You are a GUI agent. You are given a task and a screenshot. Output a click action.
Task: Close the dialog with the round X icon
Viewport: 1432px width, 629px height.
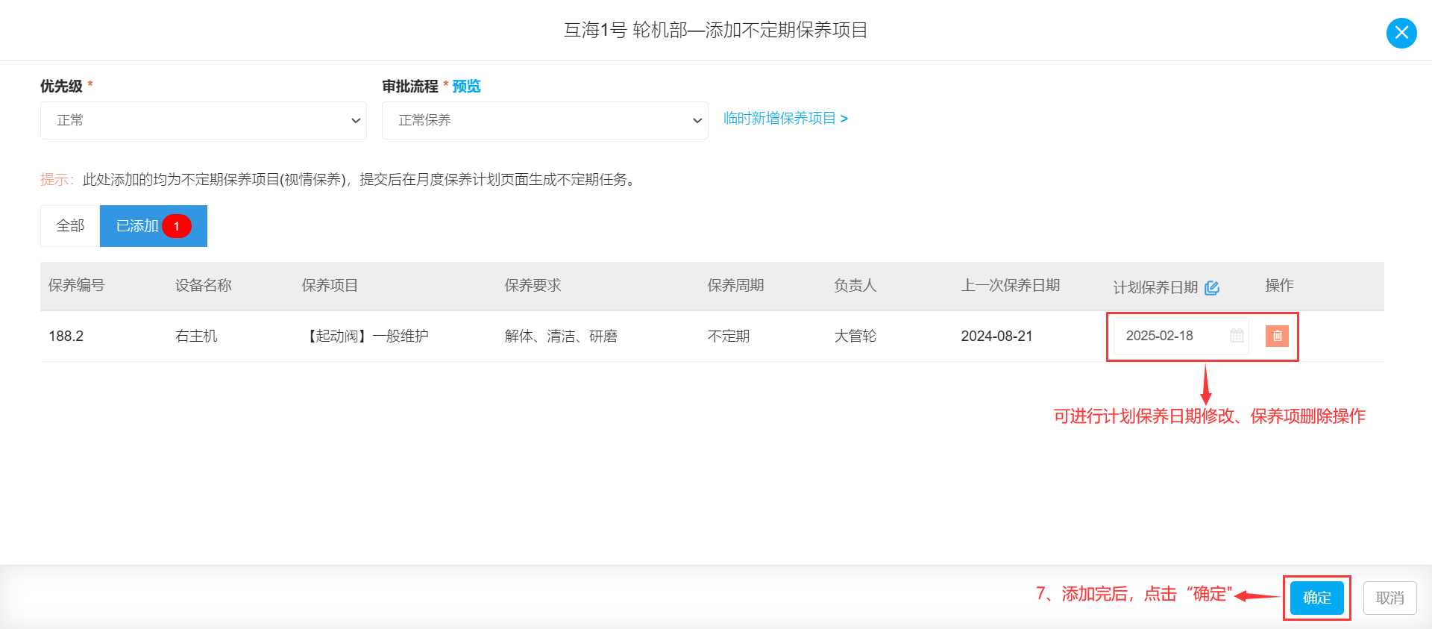click(1401, 33)
